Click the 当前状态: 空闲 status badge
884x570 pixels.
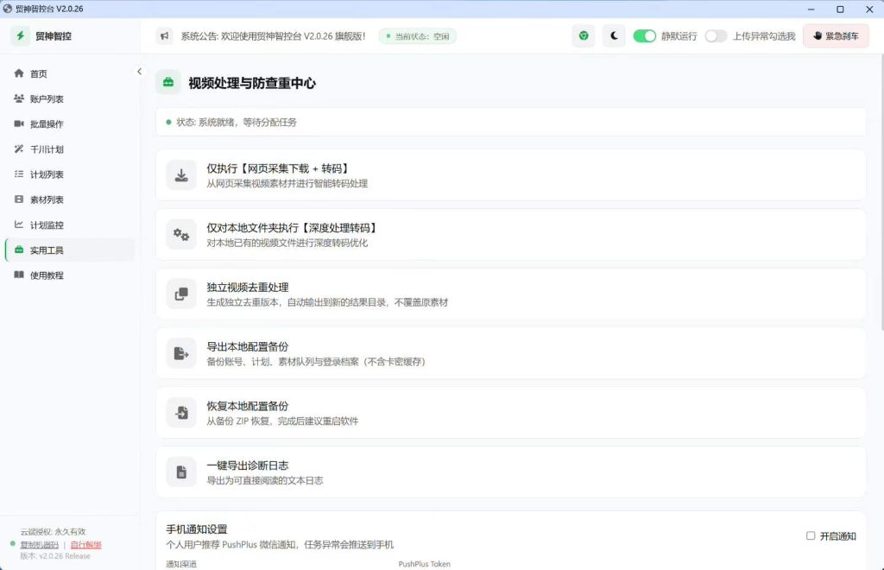[x=418, y=36]
